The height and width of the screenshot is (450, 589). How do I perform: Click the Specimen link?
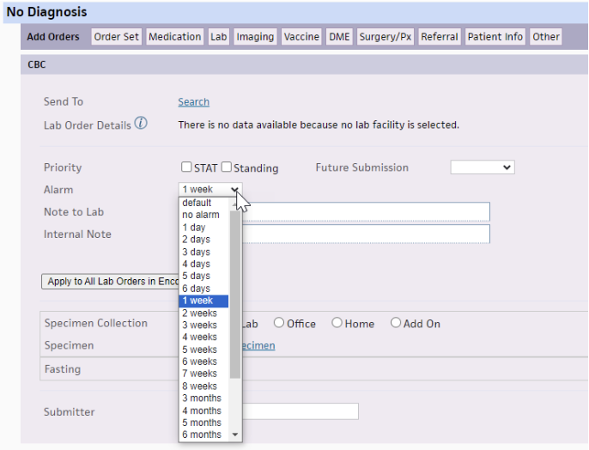pos(258,345)
